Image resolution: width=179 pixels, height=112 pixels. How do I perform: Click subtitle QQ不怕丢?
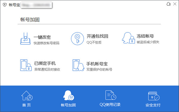tap(94, 42)
